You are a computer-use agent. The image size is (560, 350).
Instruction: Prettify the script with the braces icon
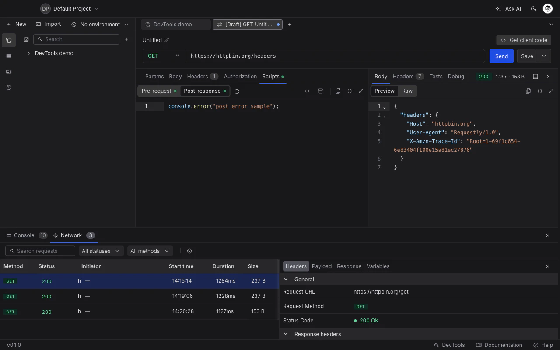[x=350, y=91]
